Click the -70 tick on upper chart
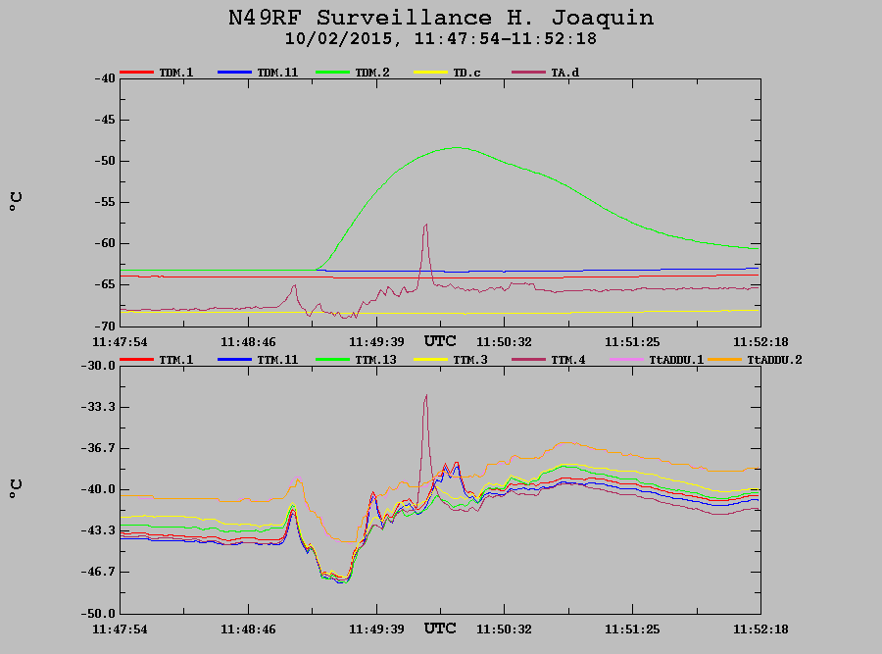882x654 pixels. (x=104, y=327)
